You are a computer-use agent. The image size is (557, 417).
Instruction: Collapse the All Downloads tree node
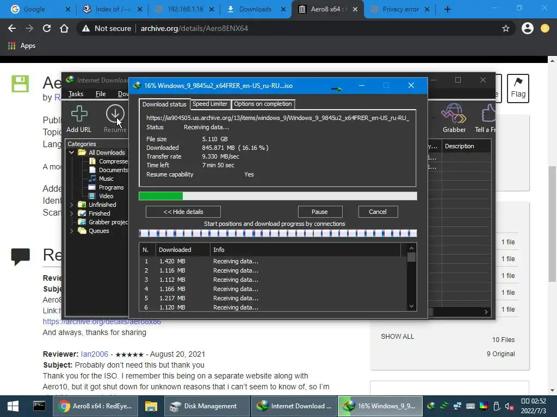[x=71, y=153]
